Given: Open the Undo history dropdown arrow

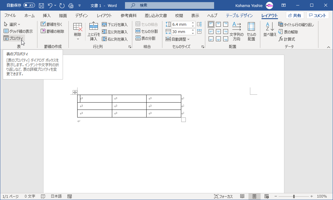Looking at the screenshot, I should pyautogui.click(x=55, y=5).
